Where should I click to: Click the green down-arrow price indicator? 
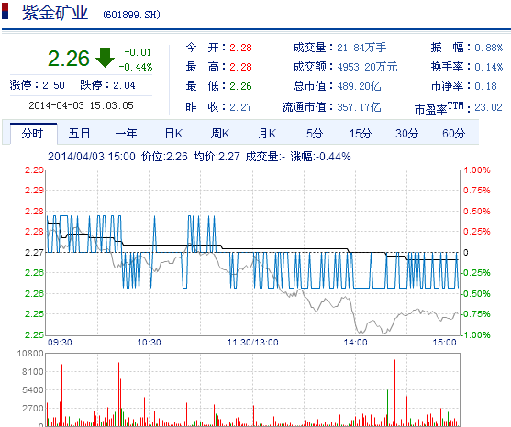105,58
